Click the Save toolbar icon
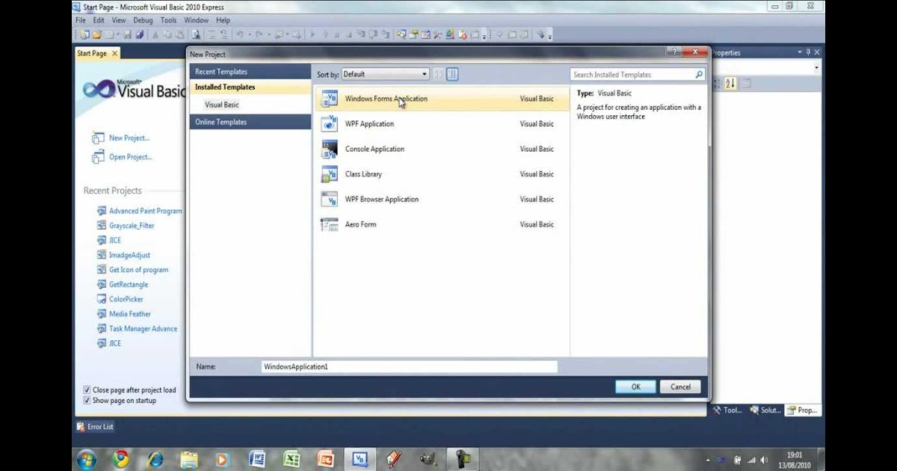 tap(127, 34)
